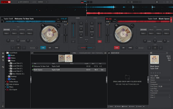Open Sampler in sideview bottom bar
This screenshot has width=173, height=109.
125,106
